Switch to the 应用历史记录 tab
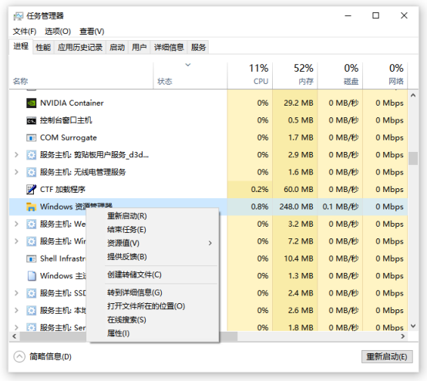The width and height of the screenshot is (427, 381). click(x=80, y=48)
